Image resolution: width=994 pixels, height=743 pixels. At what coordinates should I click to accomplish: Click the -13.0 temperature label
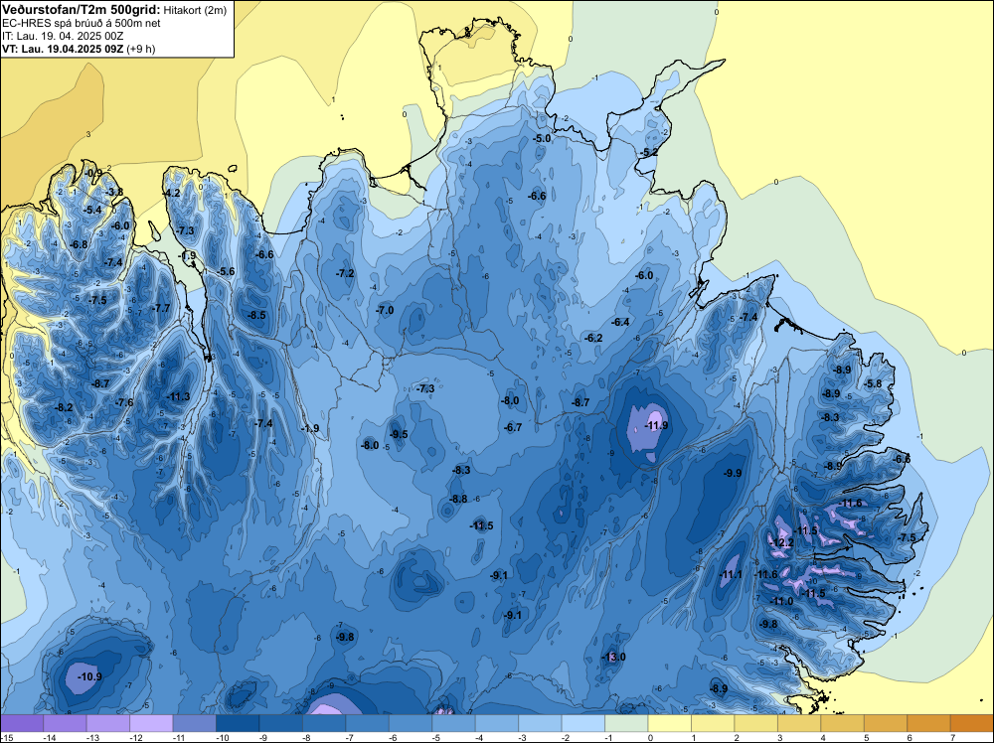(613, 657)
